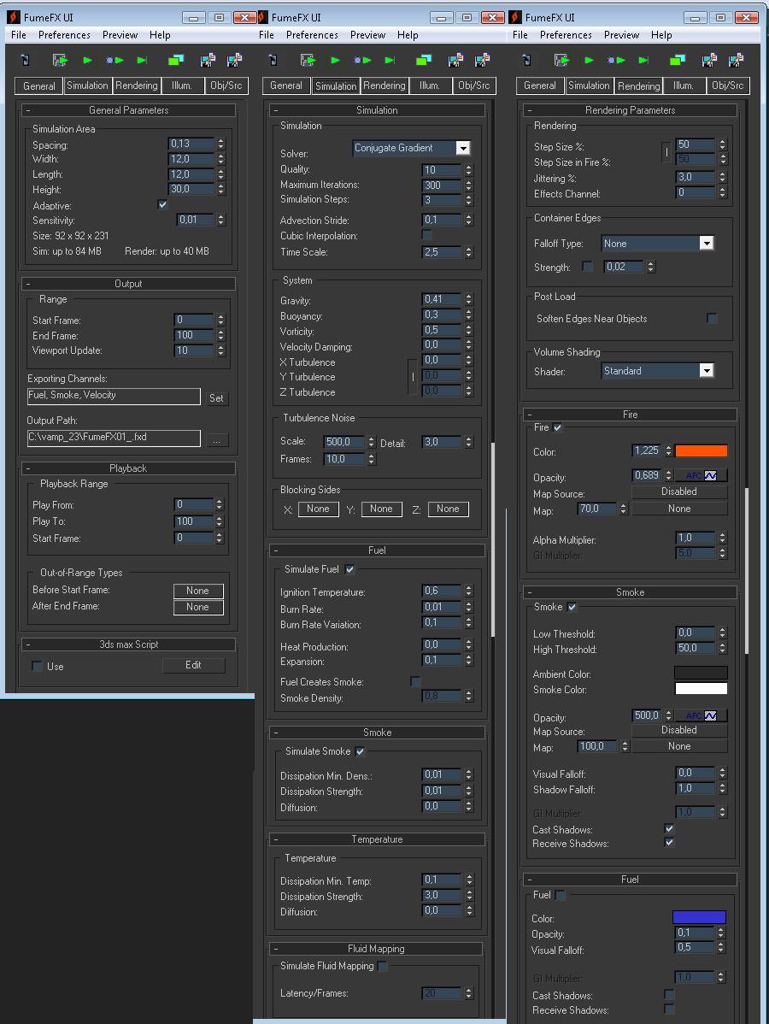Open the AFC curve editor for Fire Opacity

pyautogui.click(x=701, y=475)
